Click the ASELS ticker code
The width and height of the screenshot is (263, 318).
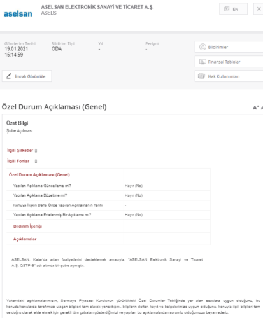point(49,13)
